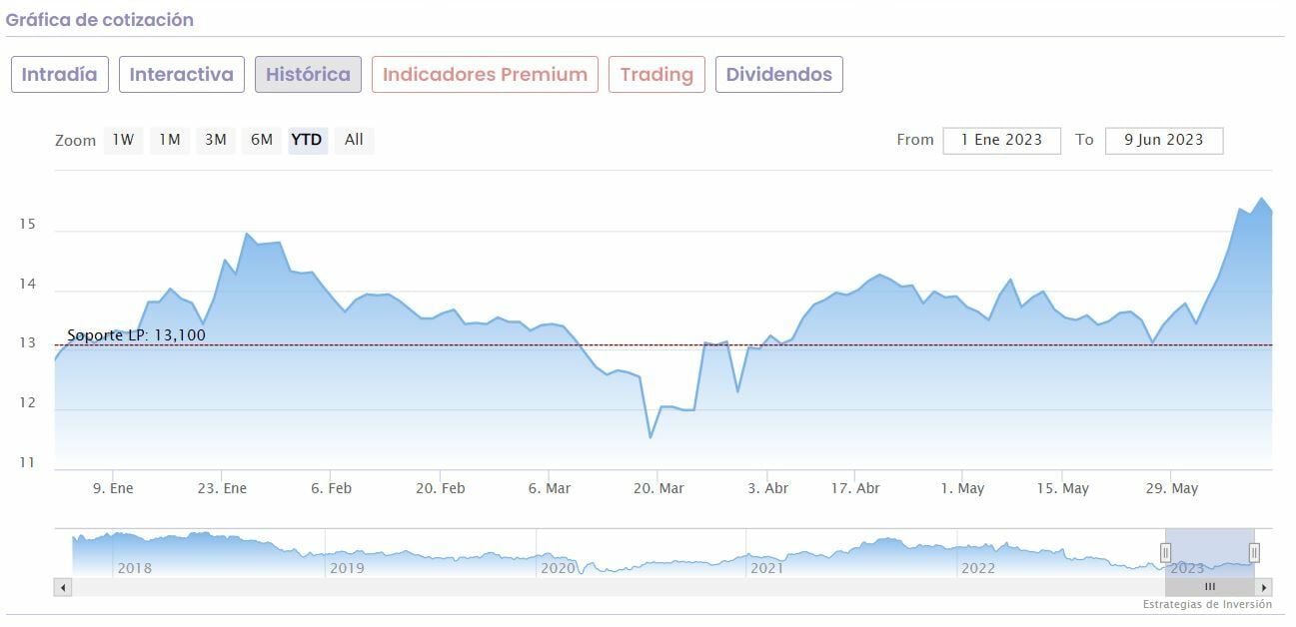This screenshot has height=627, width=1296.
Task: Select the YTD zoom button
Action: coord(307,140)
